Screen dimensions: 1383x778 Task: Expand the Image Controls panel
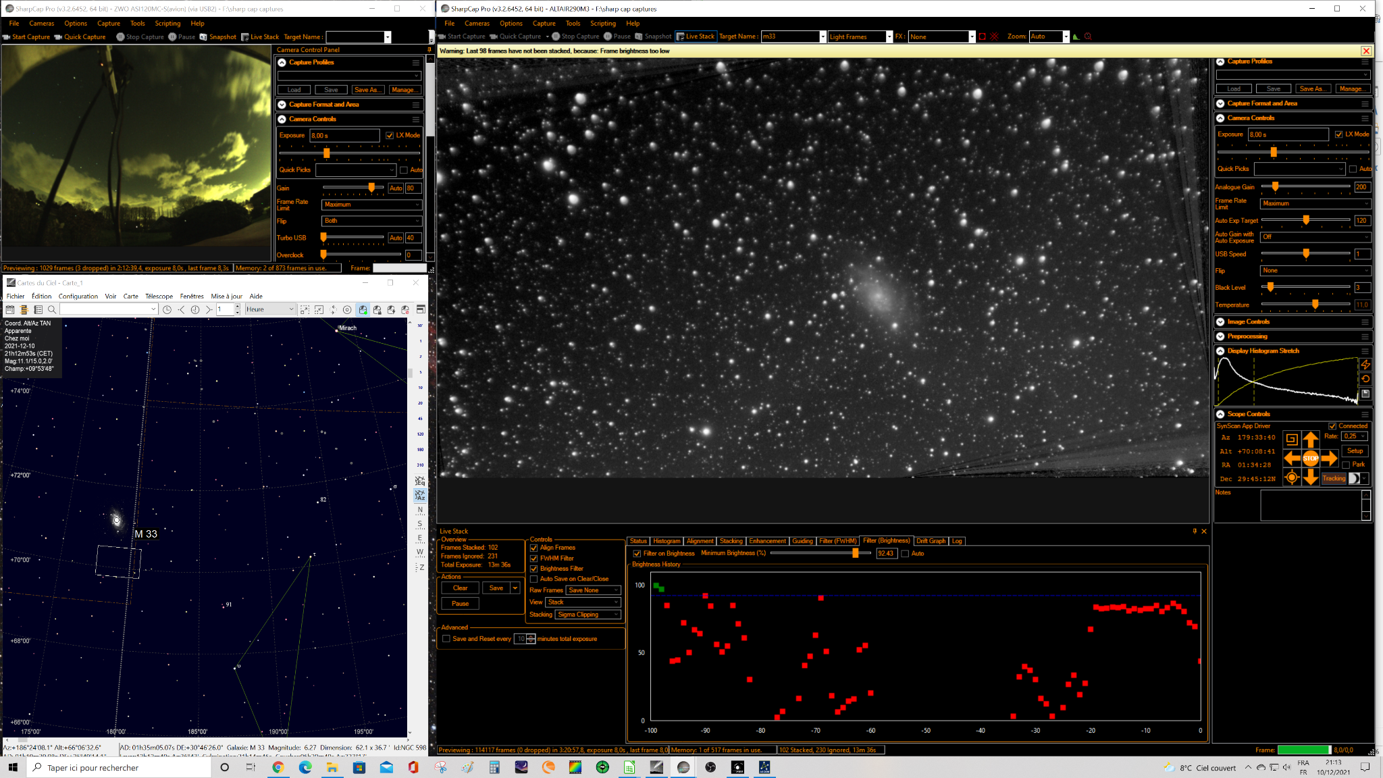click(1220, 322)
